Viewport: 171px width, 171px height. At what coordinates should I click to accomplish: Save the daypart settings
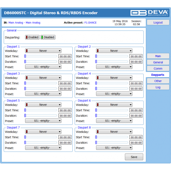click(x=134, y=157)
